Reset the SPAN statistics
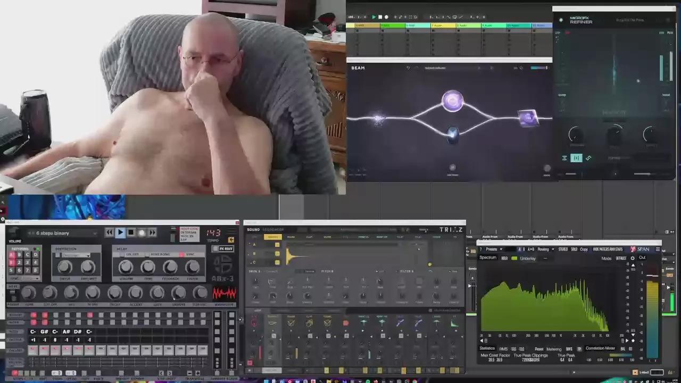The image size is (681, 383). (539, 349)
